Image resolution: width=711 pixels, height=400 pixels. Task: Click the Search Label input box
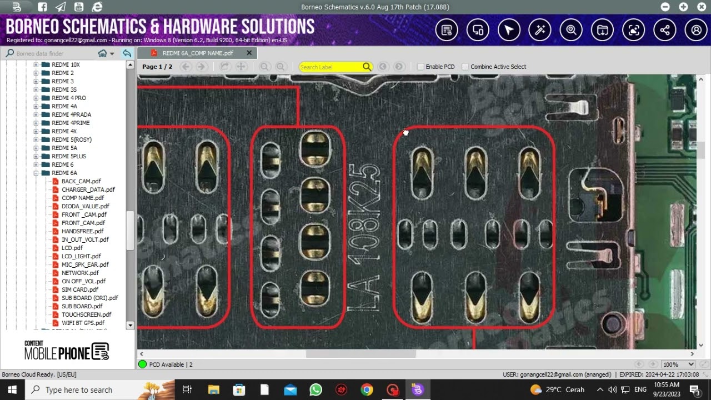[330, 67]
